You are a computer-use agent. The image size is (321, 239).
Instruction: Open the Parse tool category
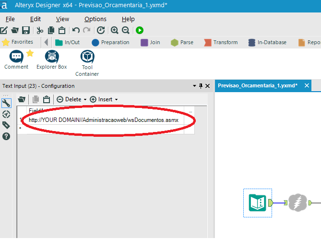(182, 42)
